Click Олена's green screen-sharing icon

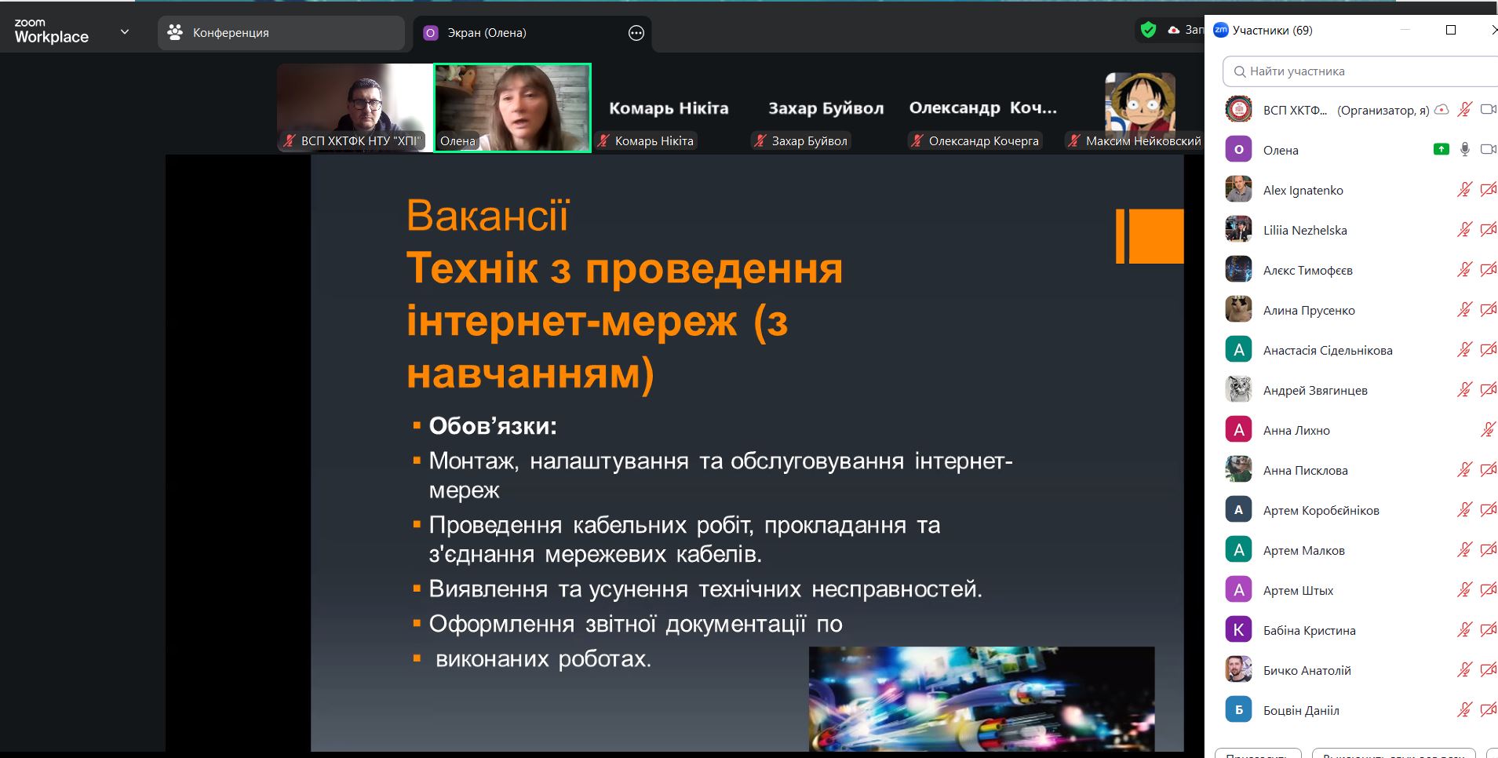[x=1441, y=149]
